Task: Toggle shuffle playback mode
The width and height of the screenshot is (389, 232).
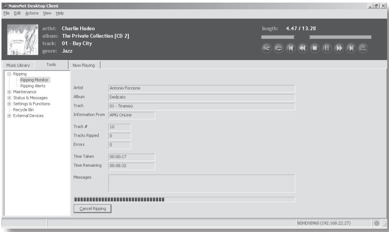Action: point(267,48)
